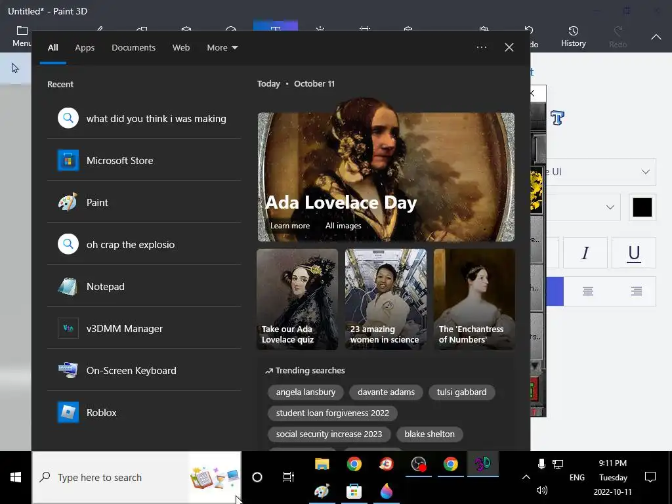This screenshot has height=504, width=672.
Task: Click the Windows Start button
Action: point(16,477)
